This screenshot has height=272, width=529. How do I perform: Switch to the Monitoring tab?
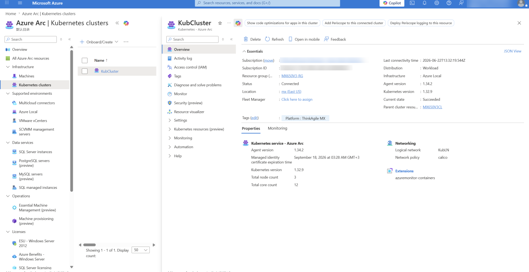point(277,128)
